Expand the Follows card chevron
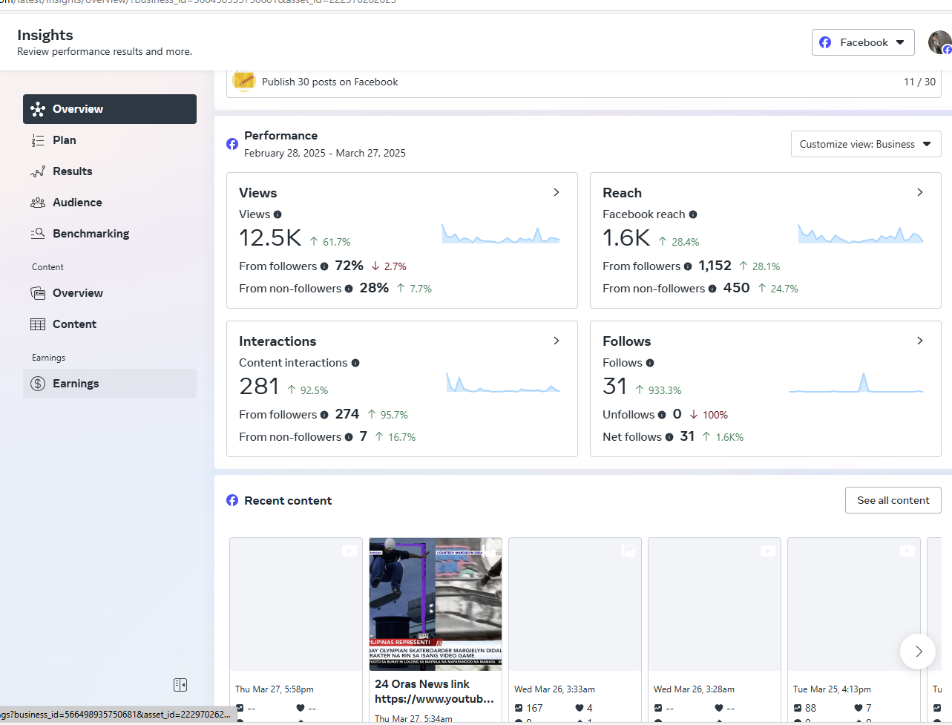952x725 pixels. point(920,341)
